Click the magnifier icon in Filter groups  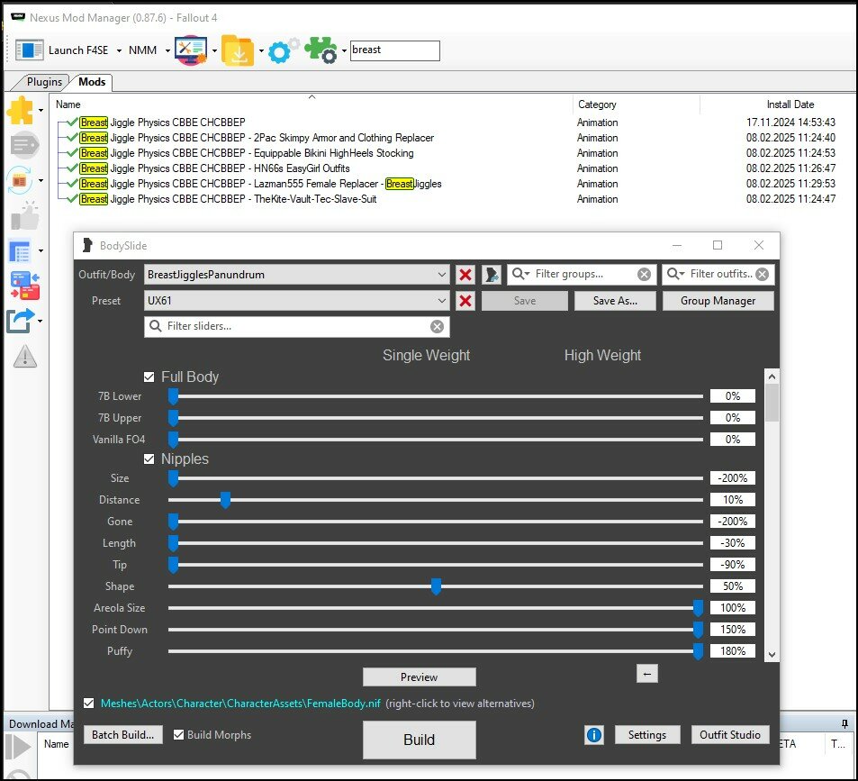(x=519, y=274)
